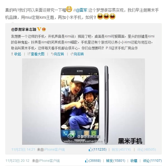Save the post with 收藏
The width and height of the screenshot is (162, 166).
point(134,161)
